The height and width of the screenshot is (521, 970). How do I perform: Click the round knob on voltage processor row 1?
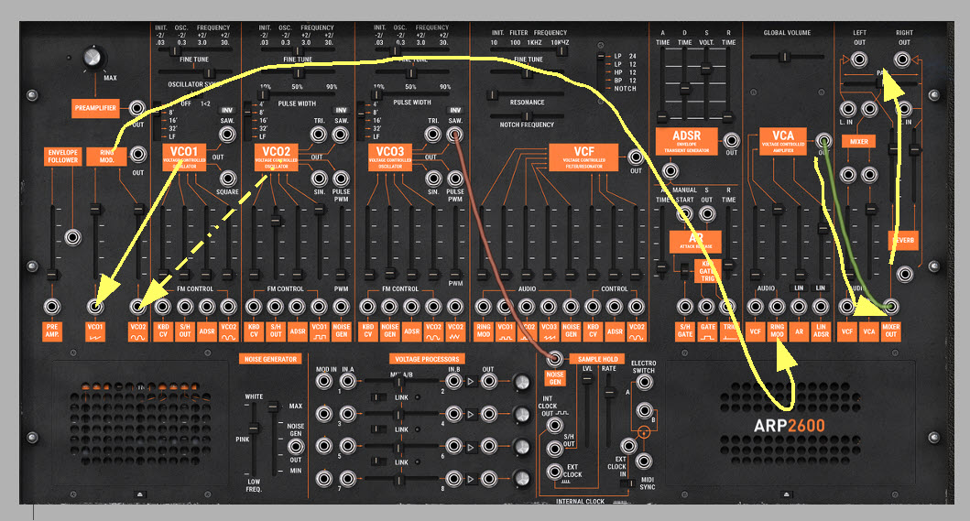(521, 382)
